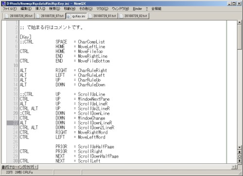This screenshot has width=243, height=176.
Task: Switch to the 20100728_07.txt tab
Action: point(50,16)
